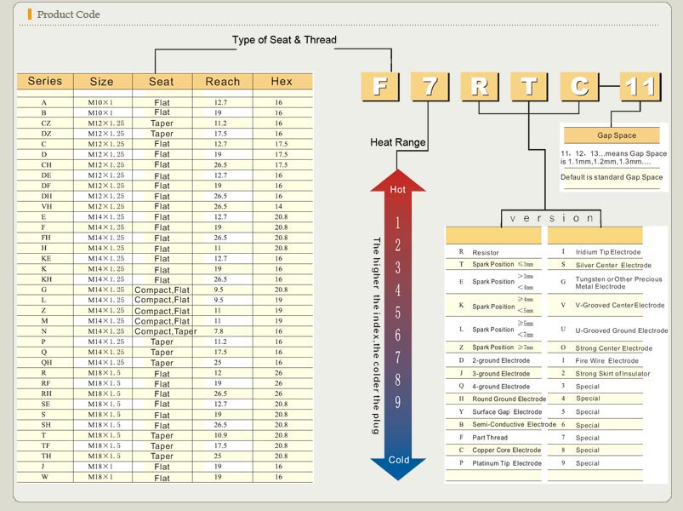Click heat index '1' on the arrow
Viewport: 683px width, 511px height.
(397, 223)
